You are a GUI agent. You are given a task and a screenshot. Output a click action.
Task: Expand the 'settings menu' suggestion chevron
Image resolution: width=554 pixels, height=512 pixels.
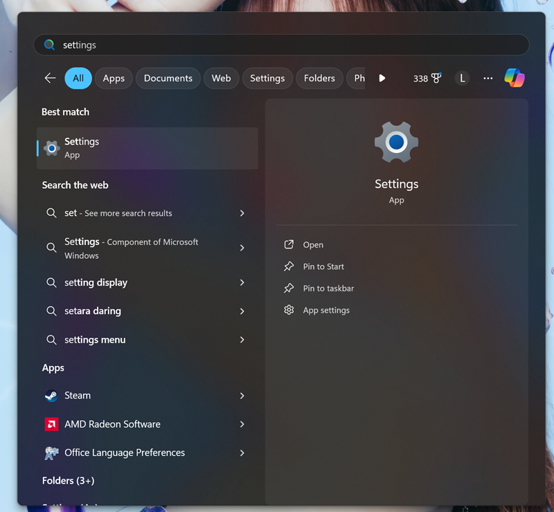pyautogui.click(x=242, y=340)
